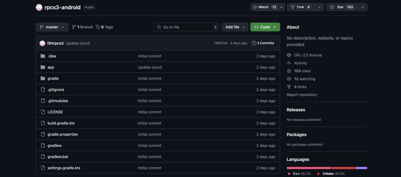
Task: Click the rpcs3-android repository avatar icon
Action: pyautogui.click(x=39, y=7)
